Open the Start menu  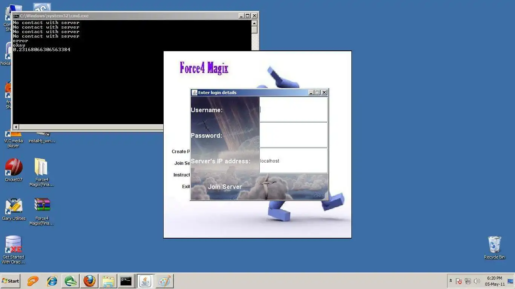click(10, 281)
